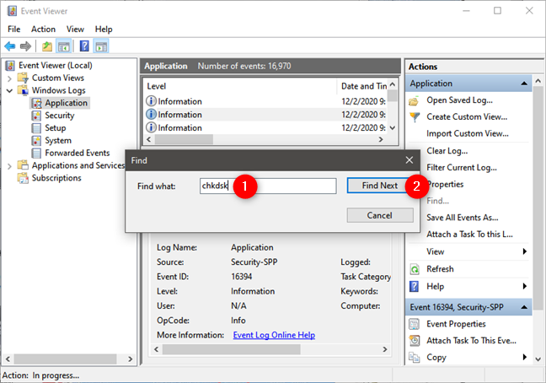The width and height of the screenshot is (546, 383).
Task: Click the first Information event icon
Action: 151,101
